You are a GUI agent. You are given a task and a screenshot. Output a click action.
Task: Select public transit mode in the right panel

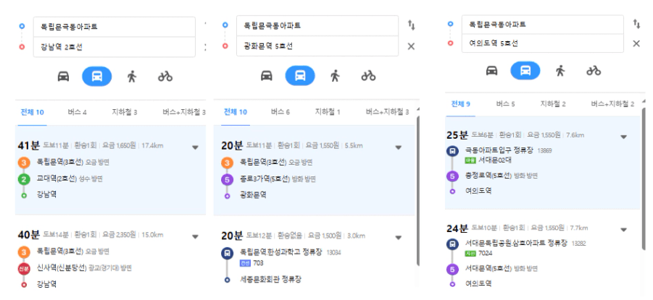pyautogui.click(x=525, y=71)
